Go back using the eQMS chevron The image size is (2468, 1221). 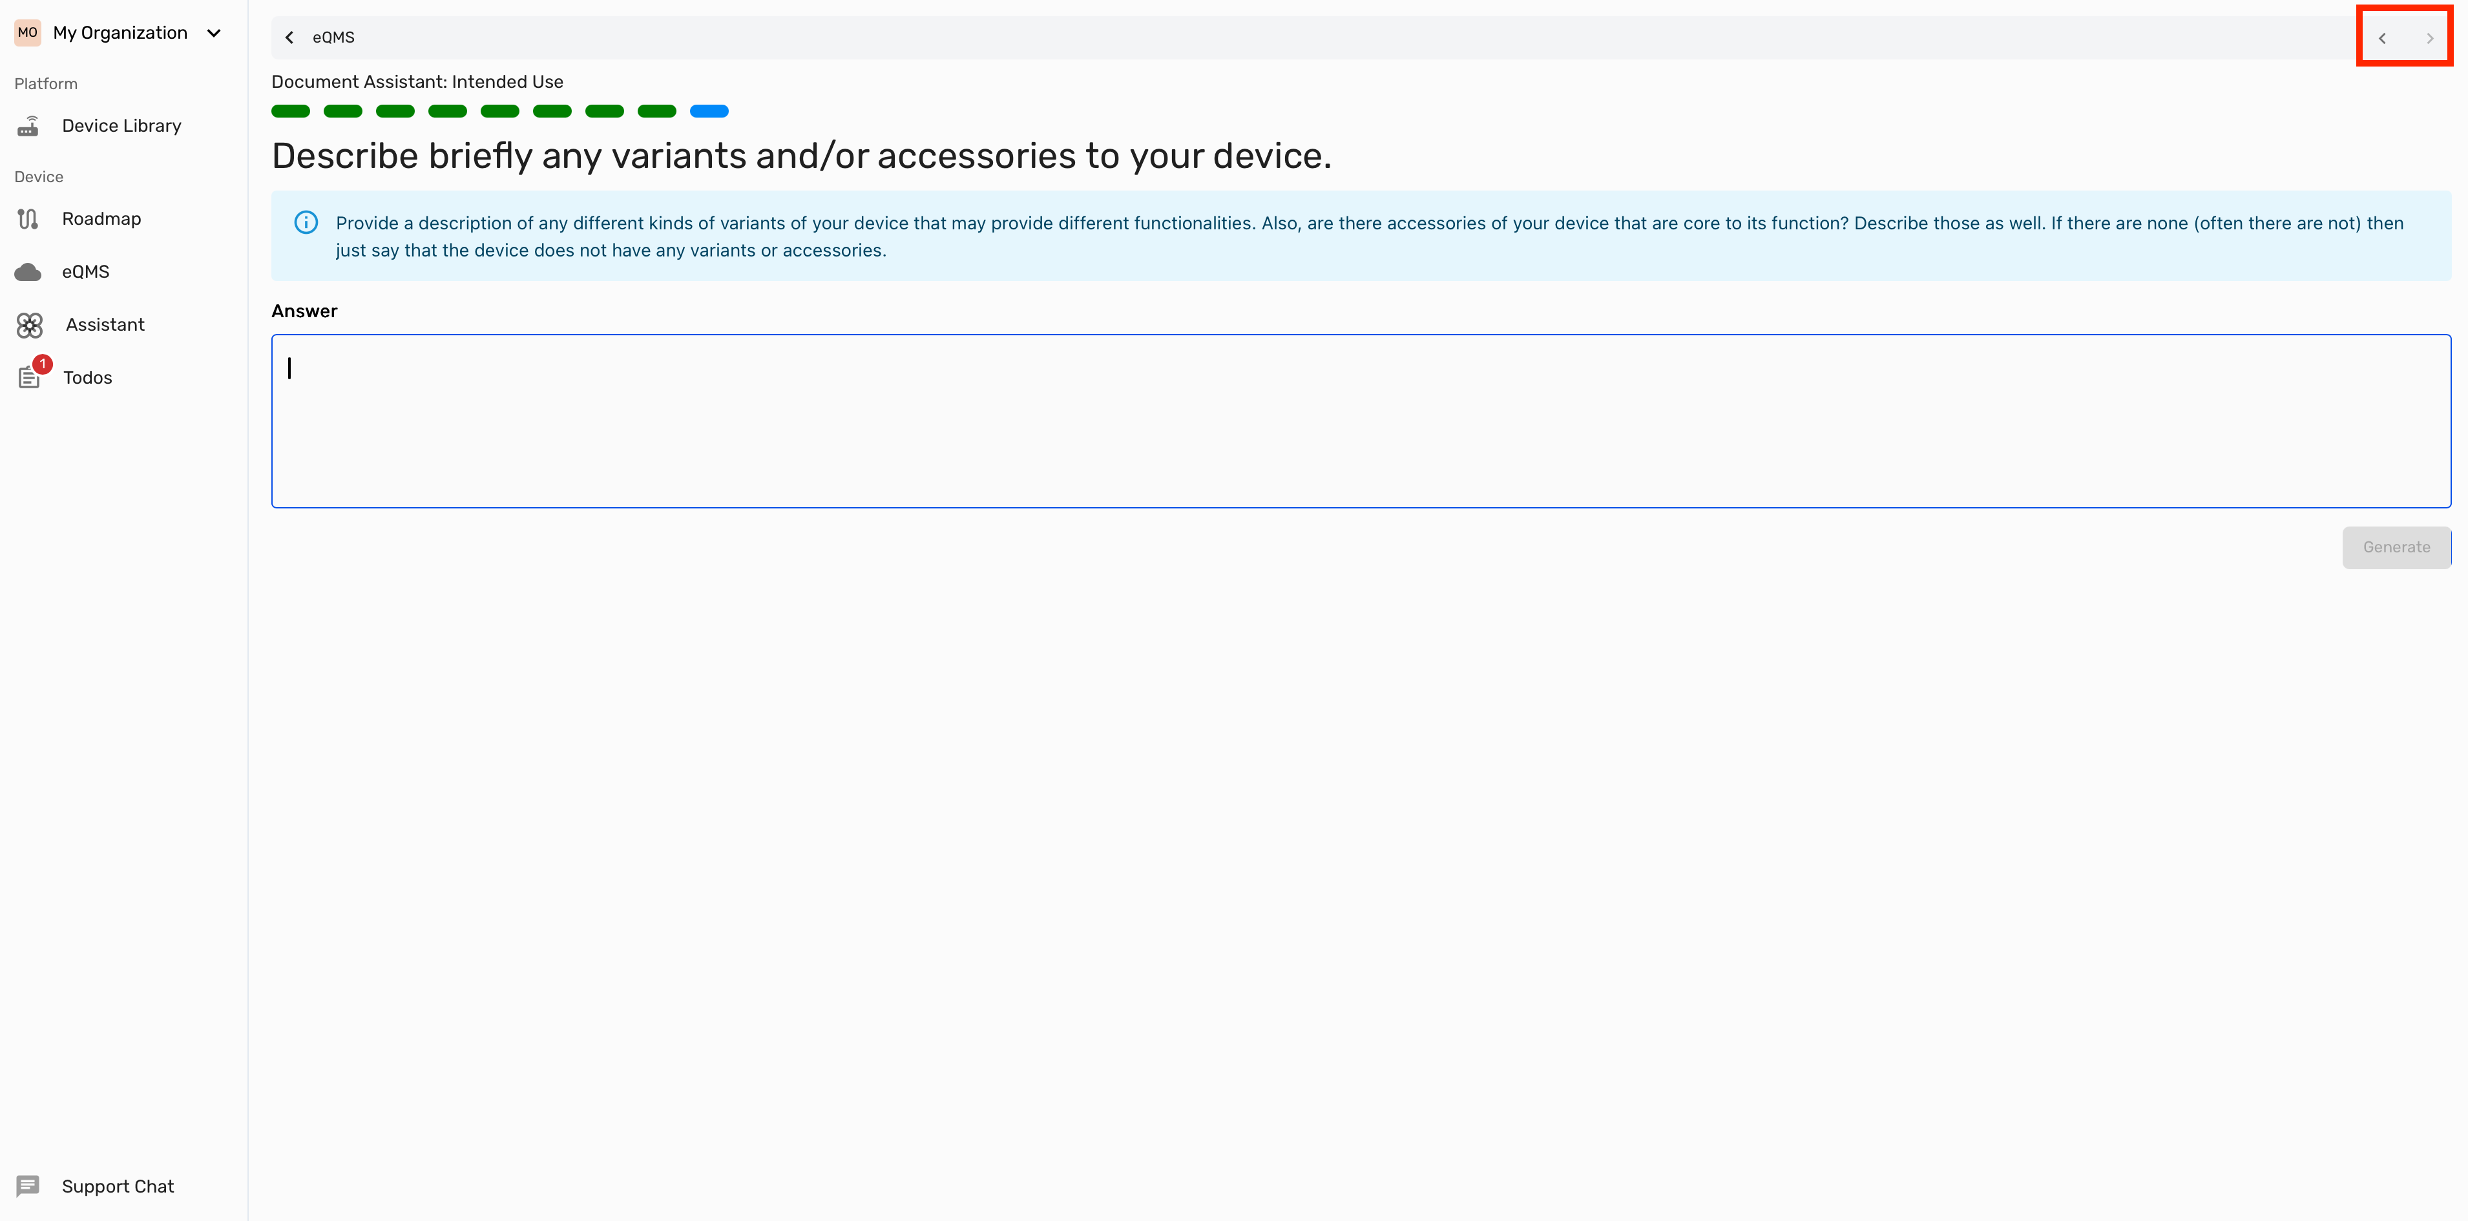click(x=289, y=37)
